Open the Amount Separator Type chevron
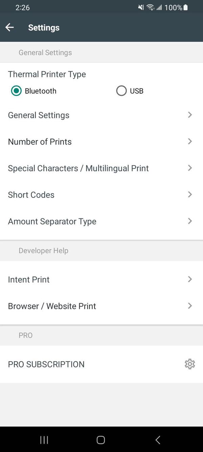This screenshot has width=203, height=452. pyautogui.click(x=189, y=221)
